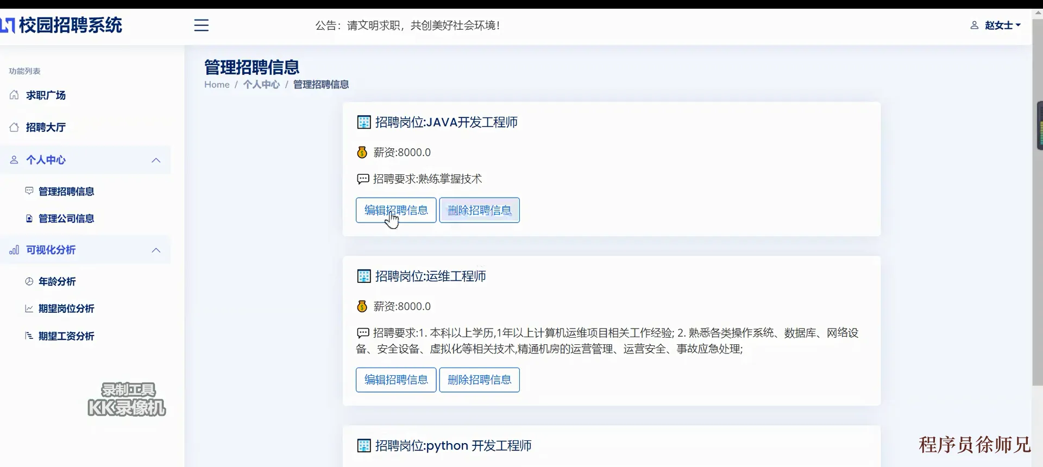Edit the 运维工程师 recruitment info
This screenshot has width=1043, height=467.
tap(396, 380)
